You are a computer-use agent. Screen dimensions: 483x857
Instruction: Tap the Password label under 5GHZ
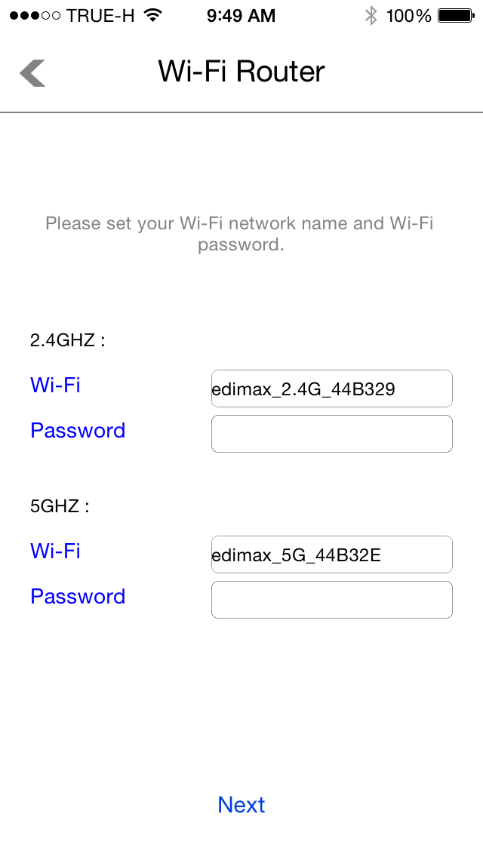click(78, 596)
